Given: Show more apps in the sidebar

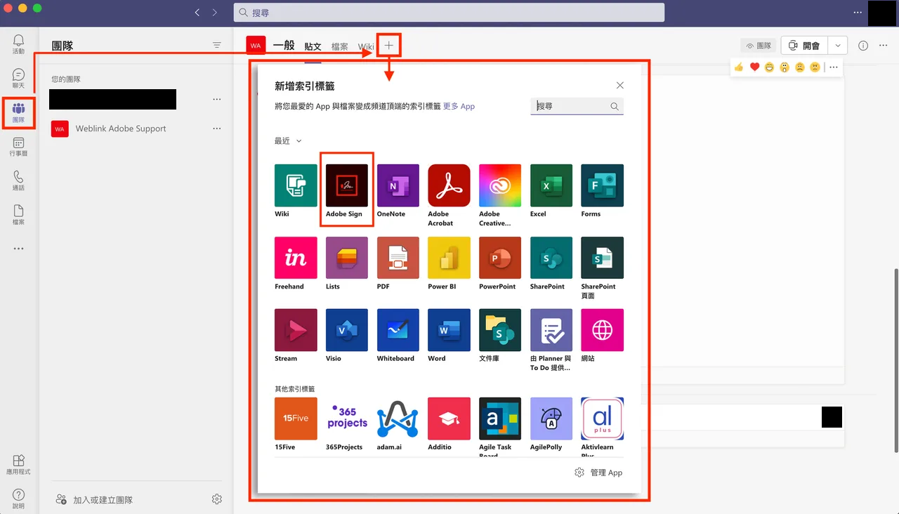Looking at the screenshot, I should pos(18,249).
